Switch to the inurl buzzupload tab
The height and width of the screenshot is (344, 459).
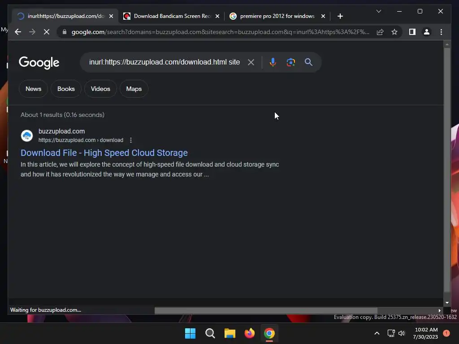65,16
